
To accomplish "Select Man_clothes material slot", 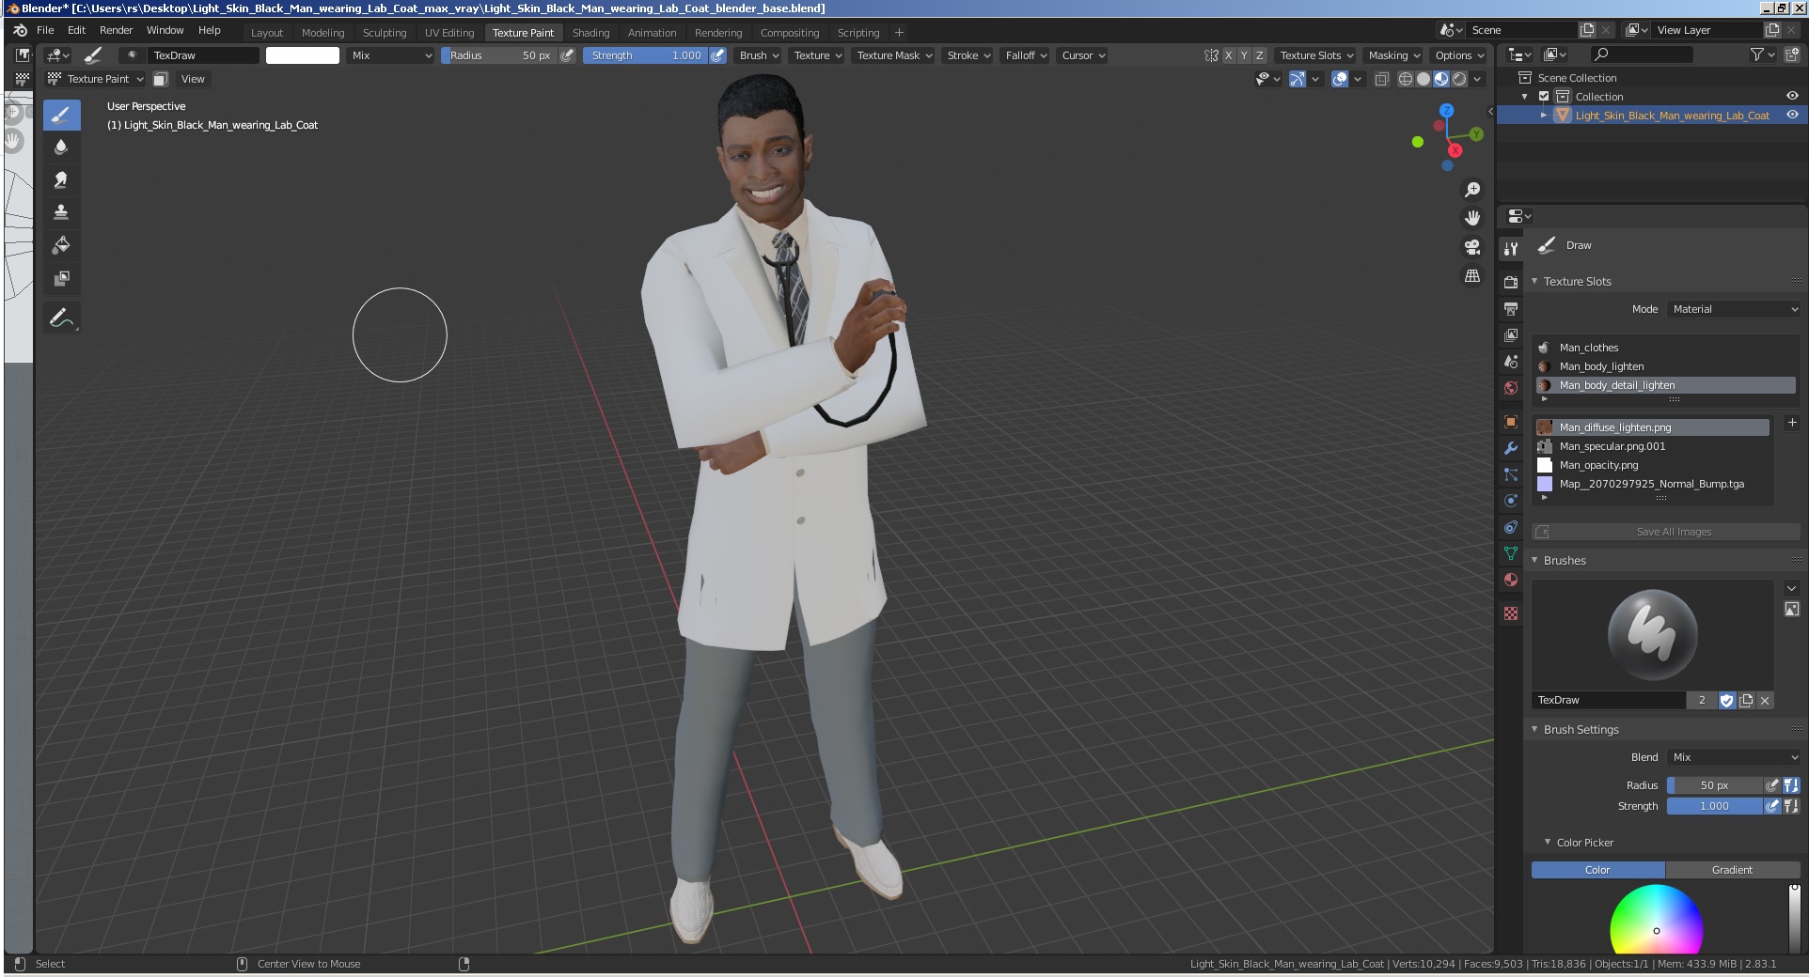I will (1665, 348).
